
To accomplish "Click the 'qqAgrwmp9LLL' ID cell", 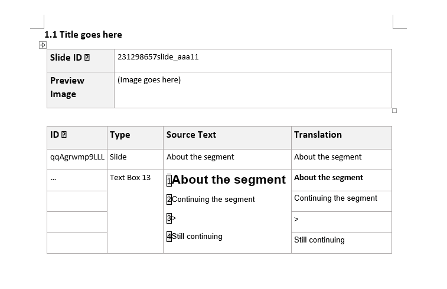I will click(x=77, y=160).
